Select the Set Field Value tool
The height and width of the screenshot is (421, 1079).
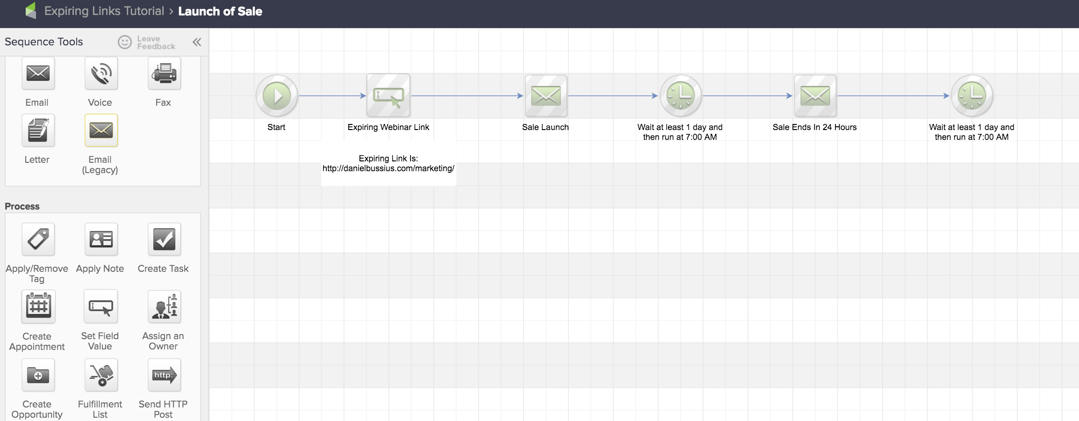pos(101,307)
